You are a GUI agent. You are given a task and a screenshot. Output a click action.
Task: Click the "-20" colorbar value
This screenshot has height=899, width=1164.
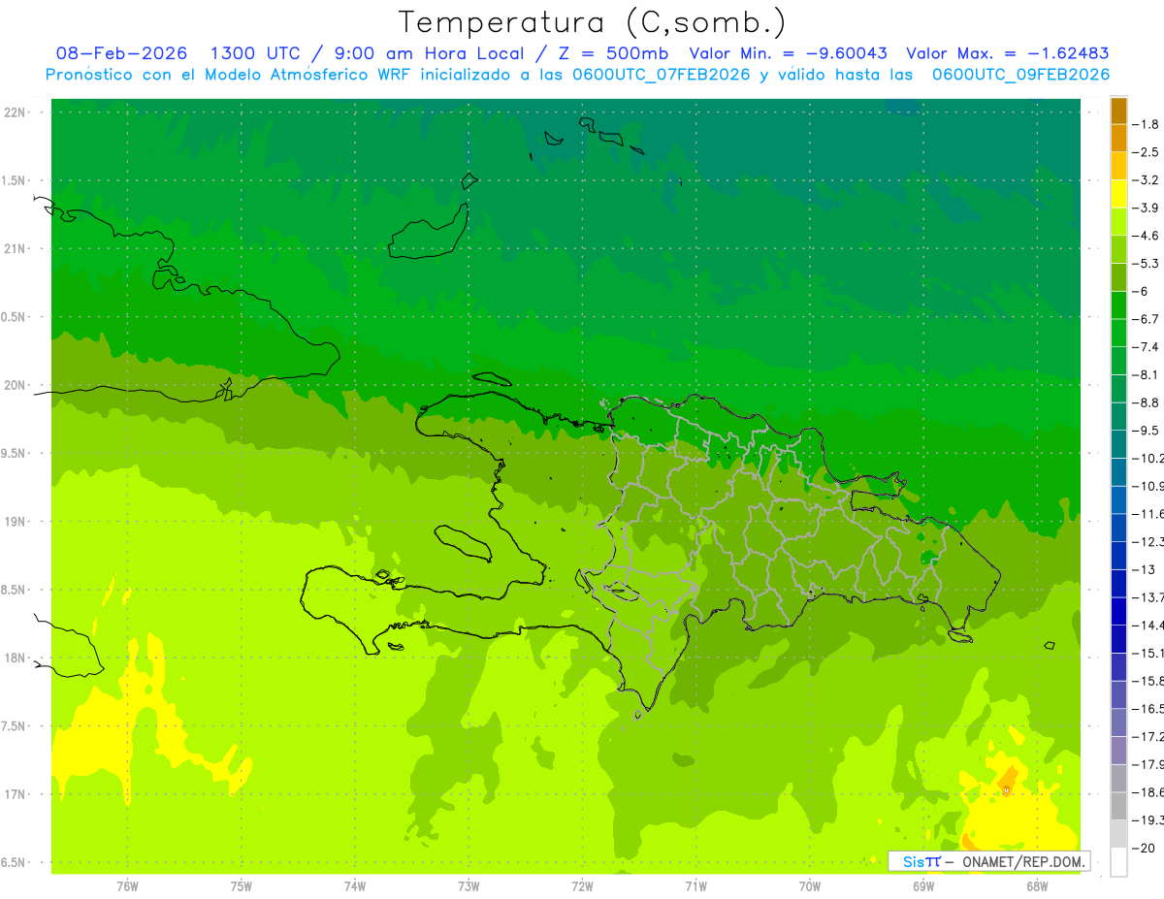coord(1145,848)
